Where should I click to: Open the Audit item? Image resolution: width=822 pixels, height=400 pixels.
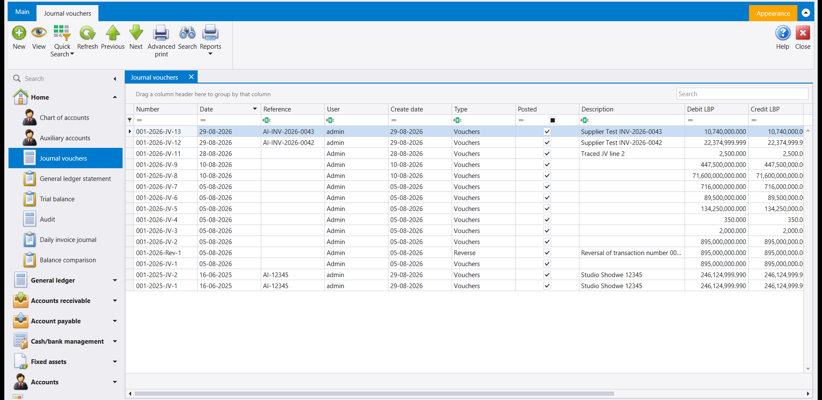tap(48, 219)
